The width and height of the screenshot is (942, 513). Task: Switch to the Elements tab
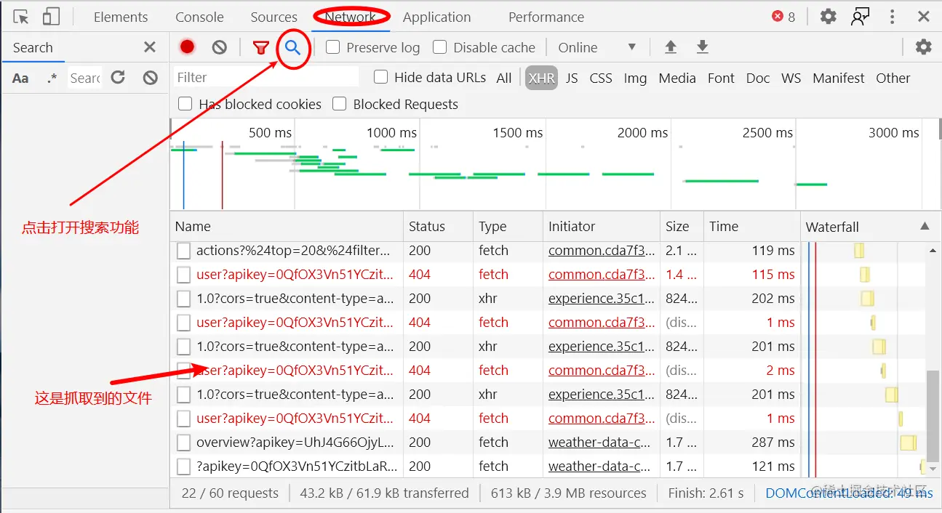pos(121,17)
